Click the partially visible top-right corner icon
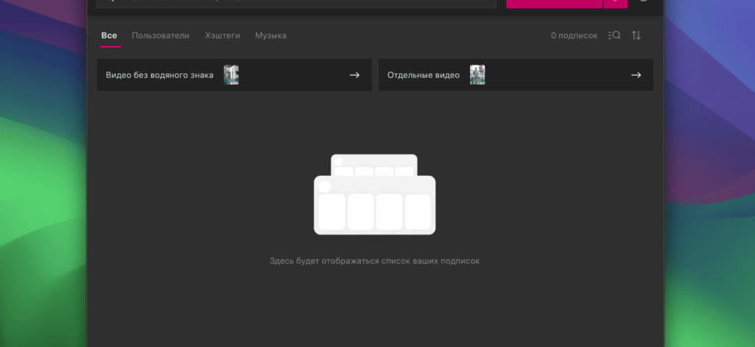The width and height of the screenshot is (755, 347). tap(644, 1)
